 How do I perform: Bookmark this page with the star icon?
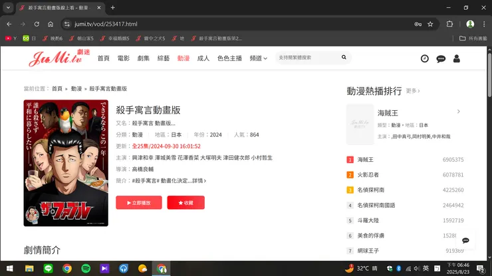pos(430,24)
